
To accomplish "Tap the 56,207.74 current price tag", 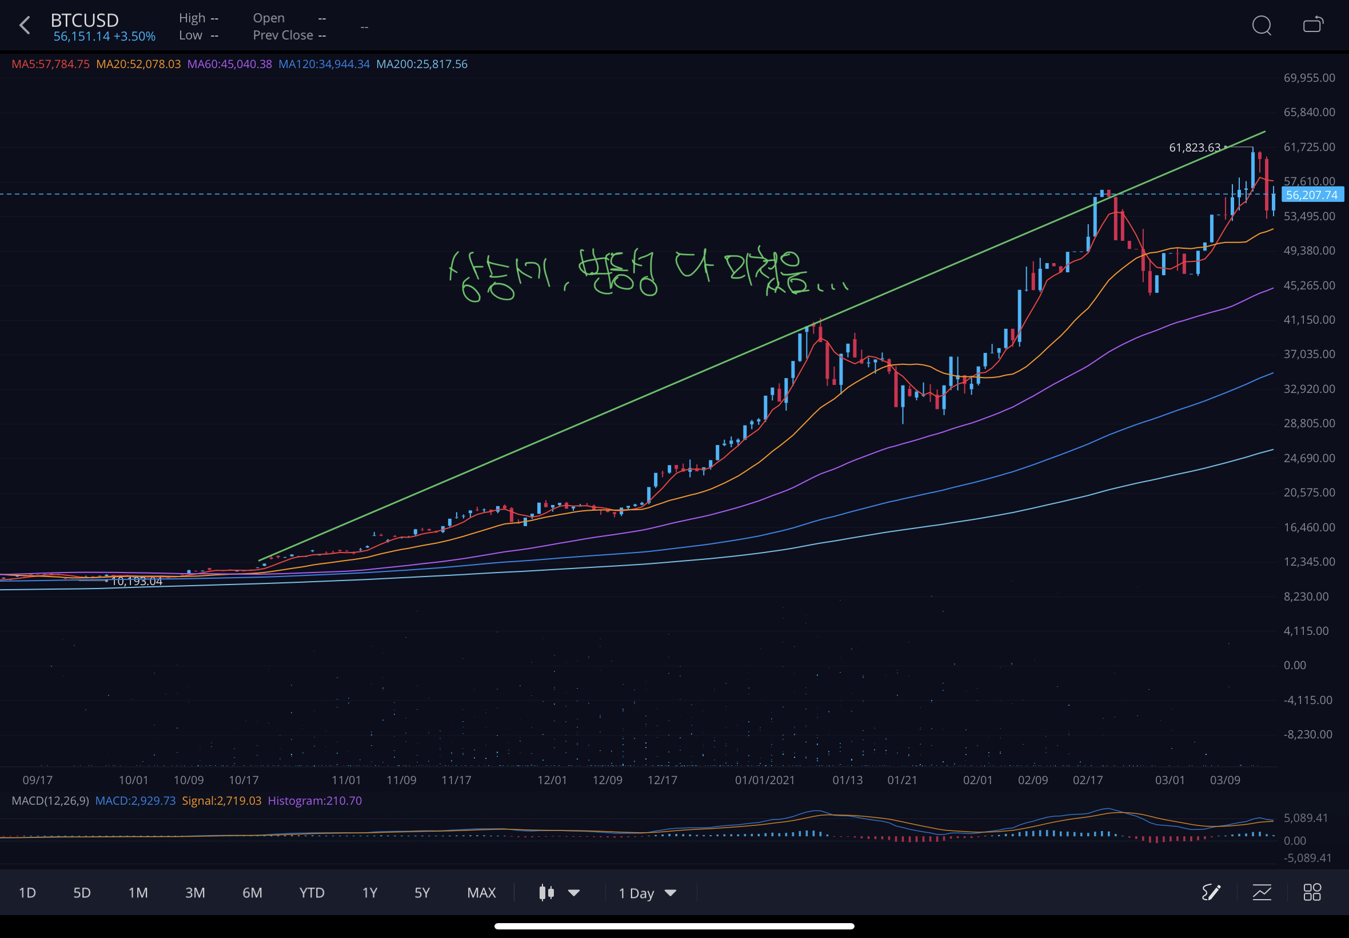I will (1311, 194).
